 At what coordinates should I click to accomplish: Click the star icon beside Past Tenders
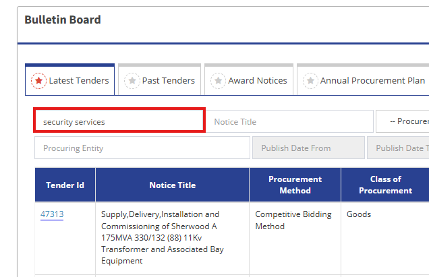tap(132, 81)
